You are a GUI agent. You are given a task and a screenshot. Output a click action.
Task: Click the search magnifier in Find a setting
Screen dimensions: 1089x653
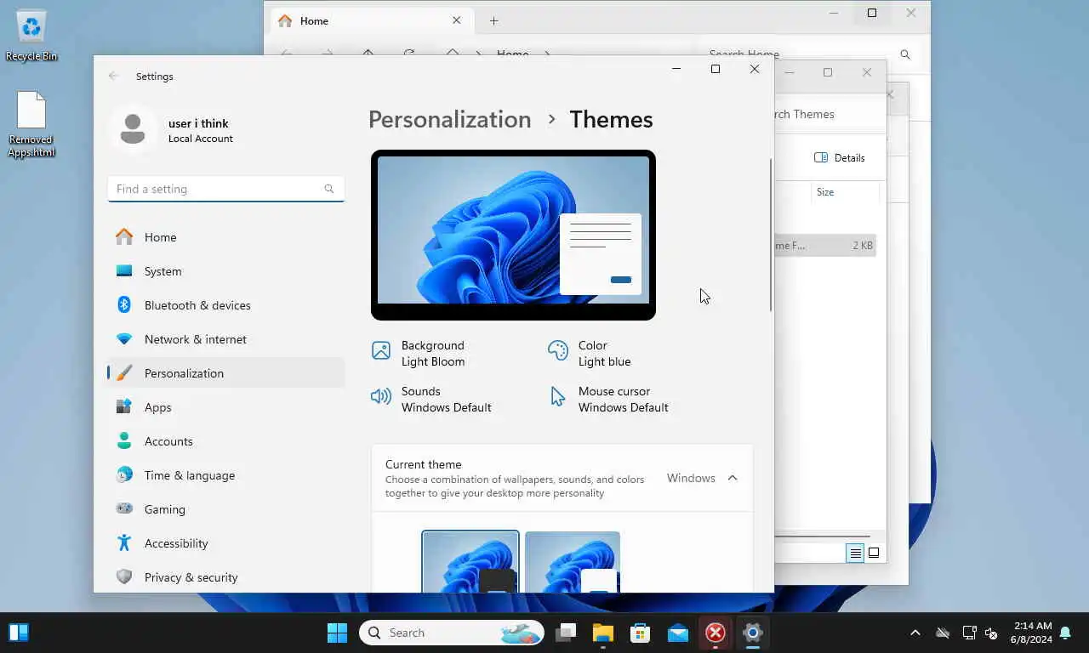coord(329,189)
